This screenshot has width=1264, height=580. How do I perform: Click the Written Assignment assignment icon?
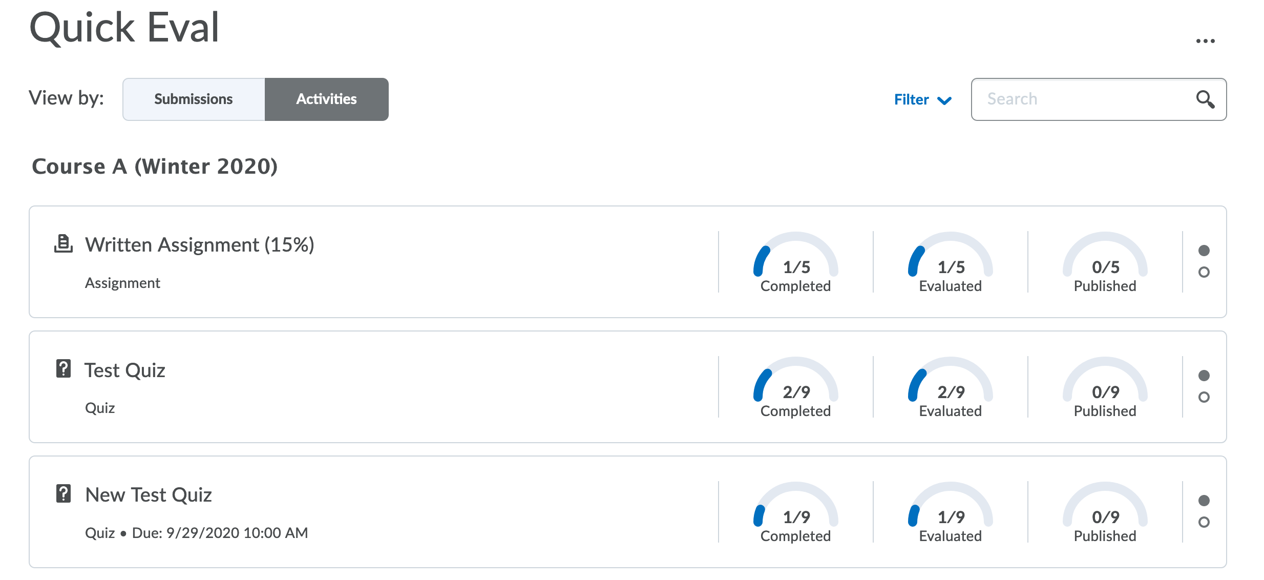[x=64, y=244]
